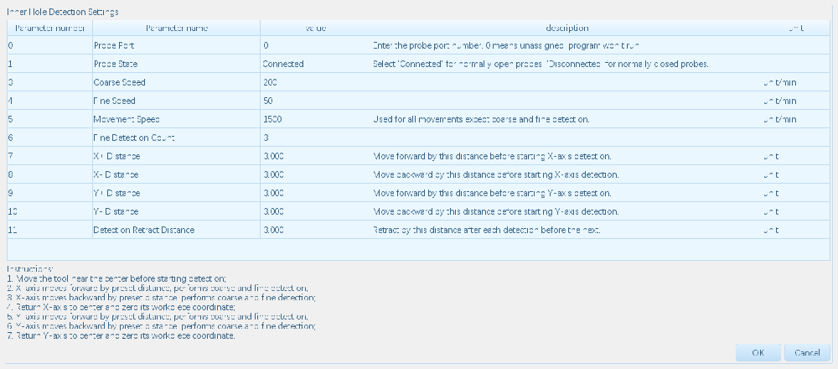Click the Probe Port description text
This screenshot has width=838, height=369.
[505, 45]
